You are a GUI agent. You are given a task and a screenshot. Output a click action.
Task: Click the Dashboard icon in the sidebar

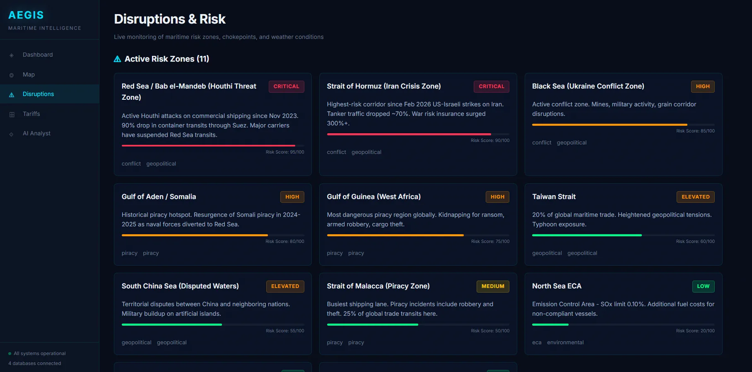click(12, 55)
